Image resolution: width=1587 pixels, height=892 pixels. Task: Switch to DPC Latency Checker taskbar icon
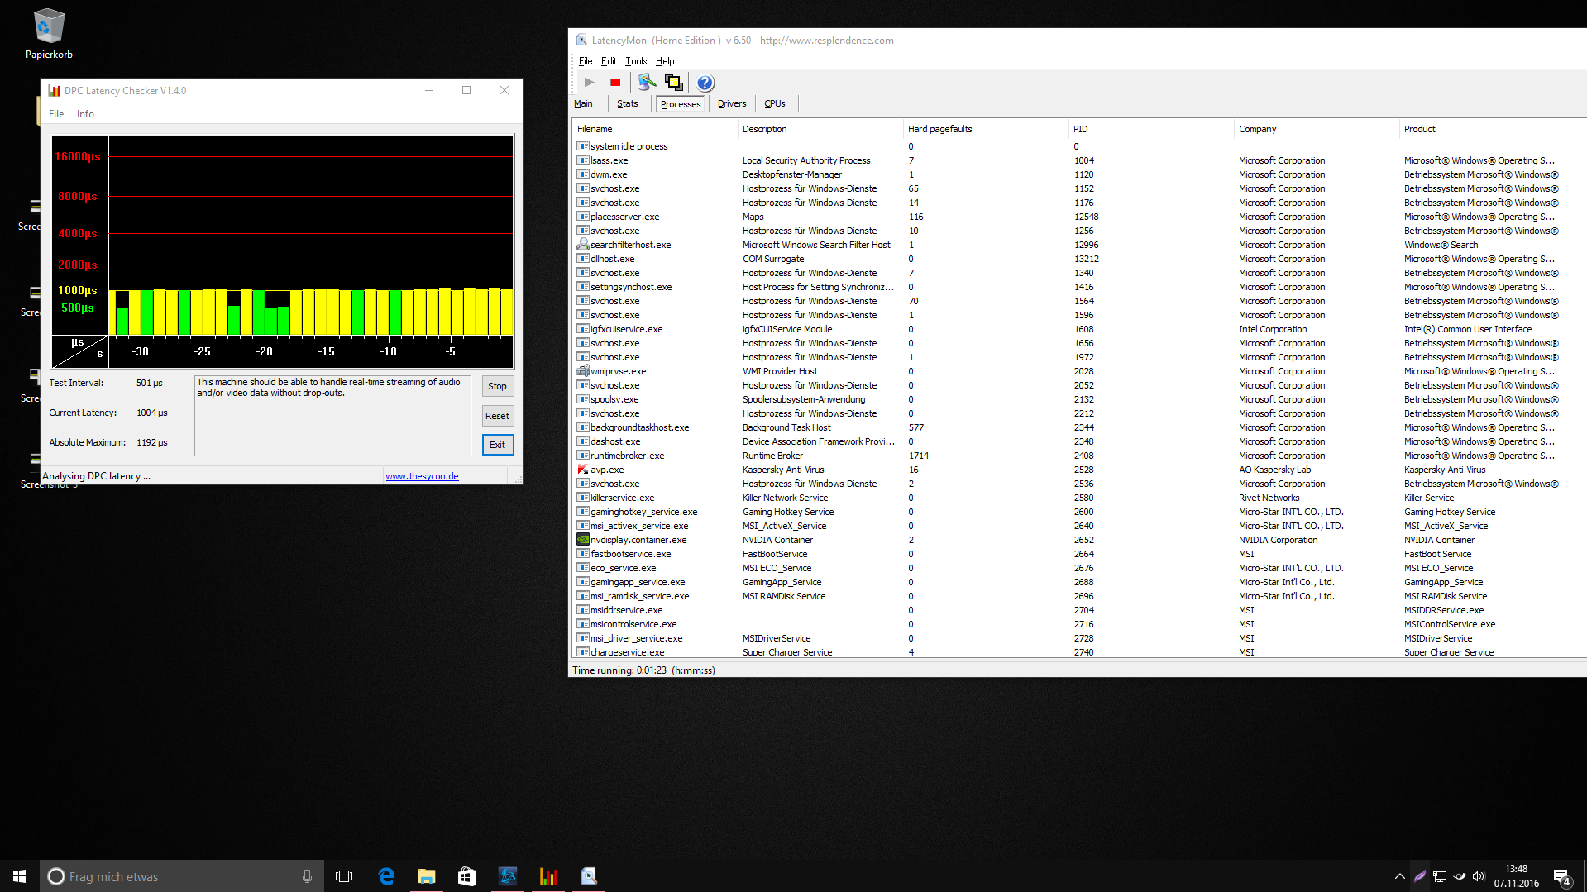coord(548,876)
